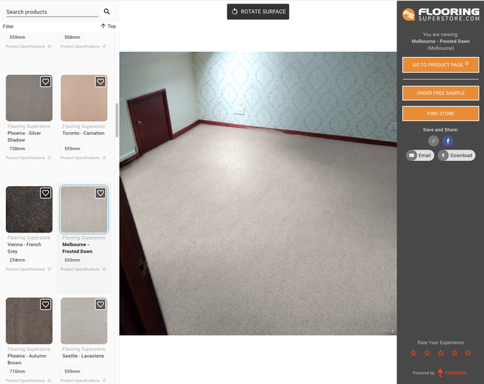484x384 pixels.
Task: Click the room preview image
Action: pyautogui.click(x=258, y=193)
